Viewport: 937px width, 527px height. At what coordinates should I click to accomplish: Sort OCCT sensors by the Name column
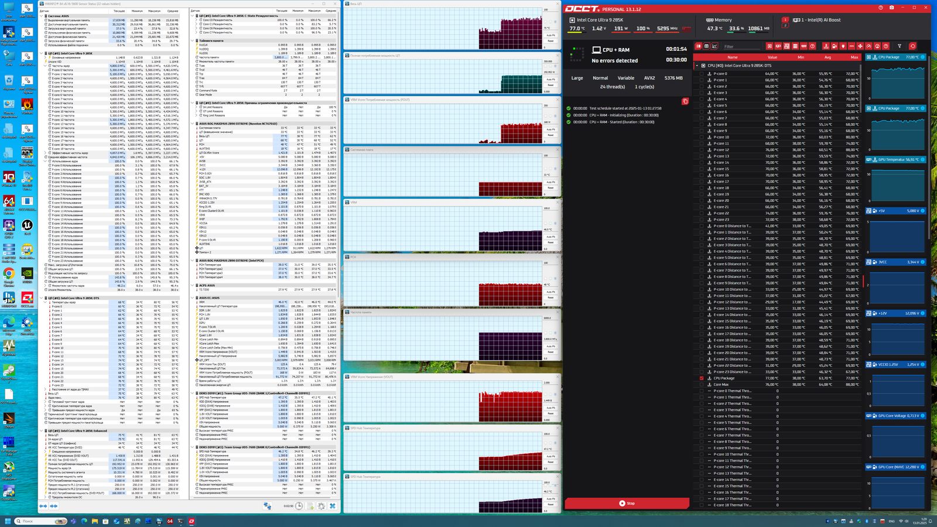[732, 57]
